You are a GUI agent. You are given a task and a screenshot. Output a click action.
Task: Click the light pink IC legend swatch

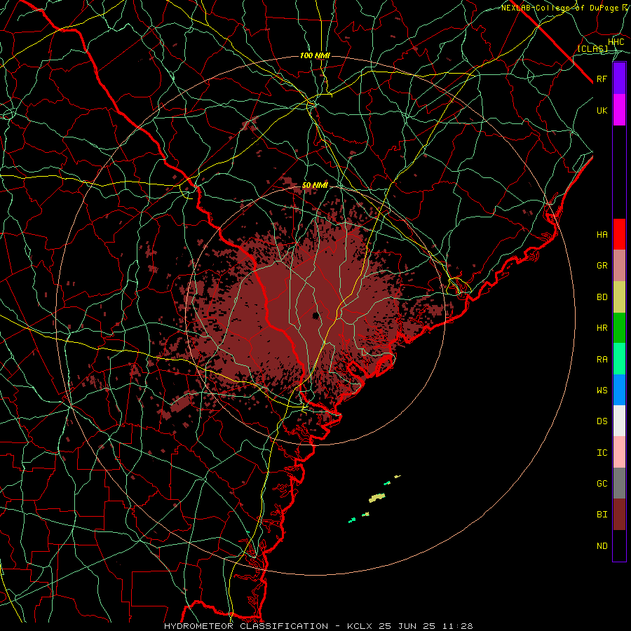(x=619, y=452)
